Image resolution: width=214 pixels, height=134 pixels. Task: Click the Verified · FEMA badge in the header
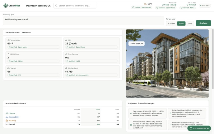pyautogui.click(x=187, y=8)
